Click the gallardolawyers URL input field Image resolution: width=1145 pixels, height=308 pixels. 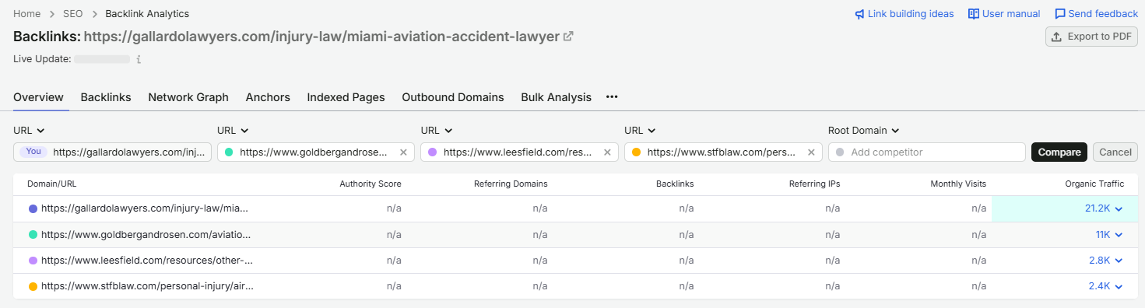[x=112, y=152]
